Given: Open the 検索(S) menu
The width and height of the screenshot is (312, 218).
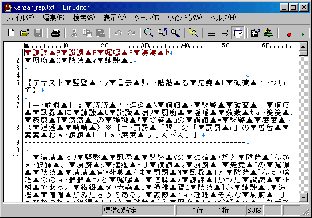Looking at the screenshot, I should point(84,18).
